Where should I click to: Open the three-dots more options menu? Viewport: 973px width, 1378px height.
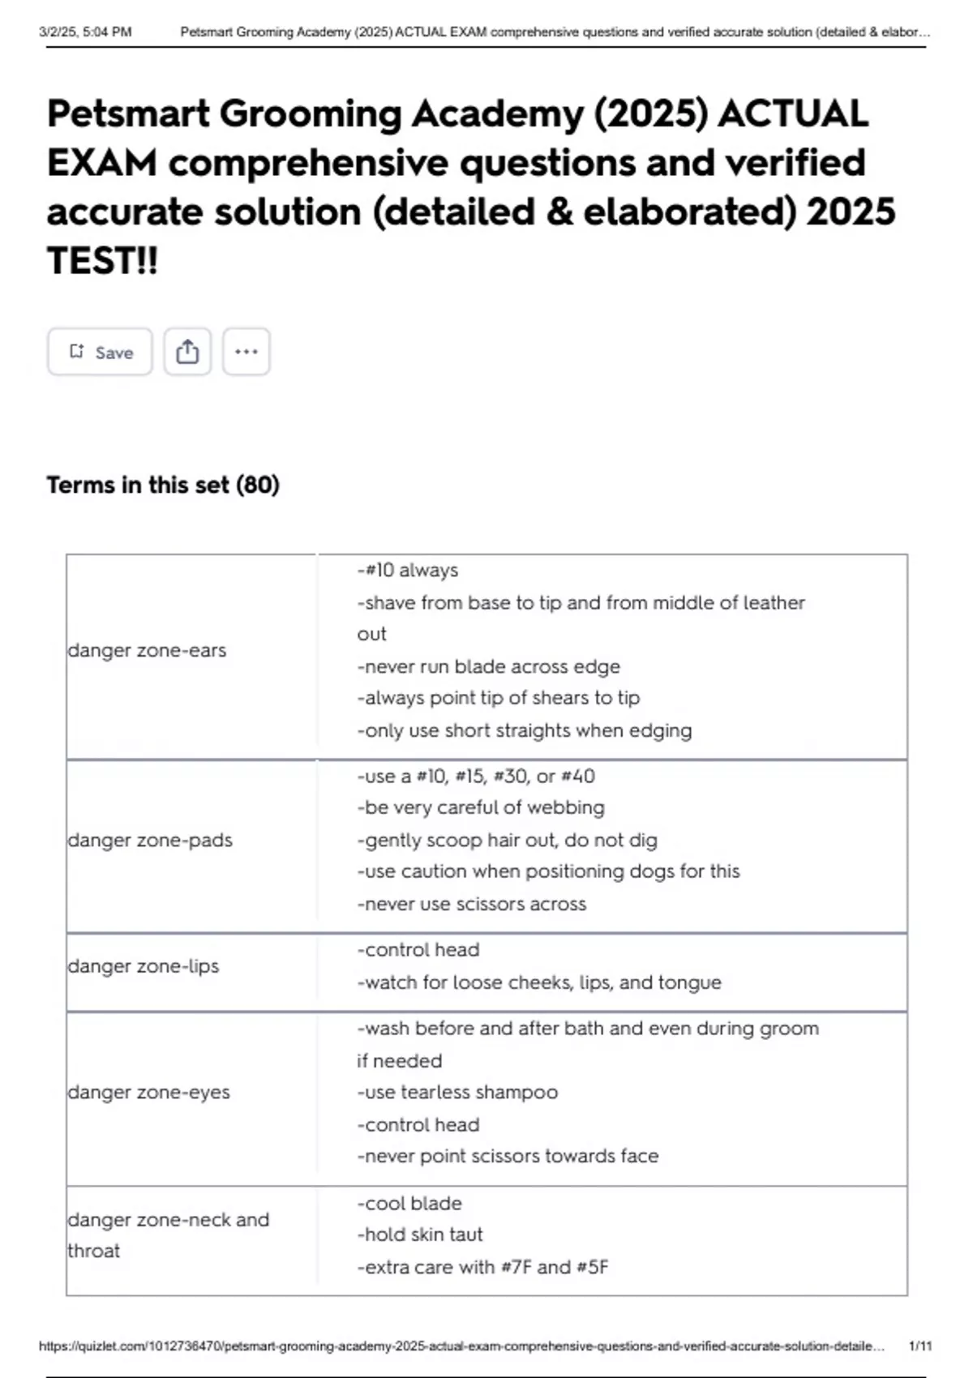coord(246,352)
